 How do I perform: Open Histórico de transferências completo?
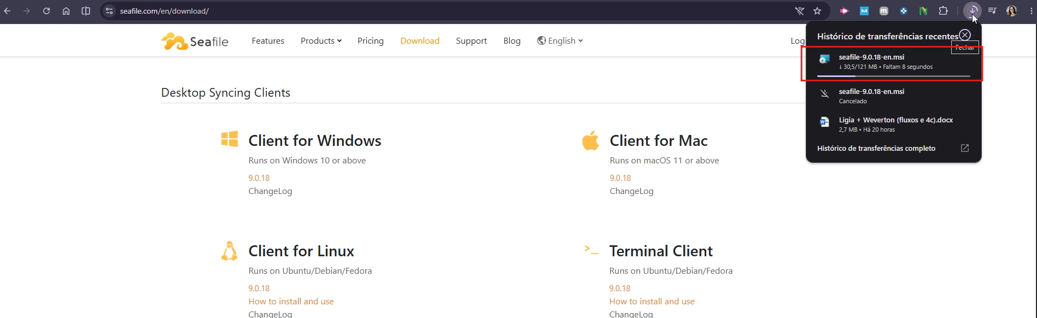click(x=876, y=149)
